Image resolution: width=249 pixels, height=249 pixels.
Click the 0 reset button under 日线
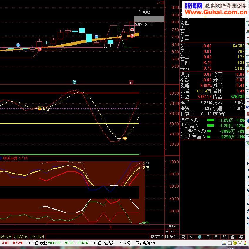click(x=176, y=232)
